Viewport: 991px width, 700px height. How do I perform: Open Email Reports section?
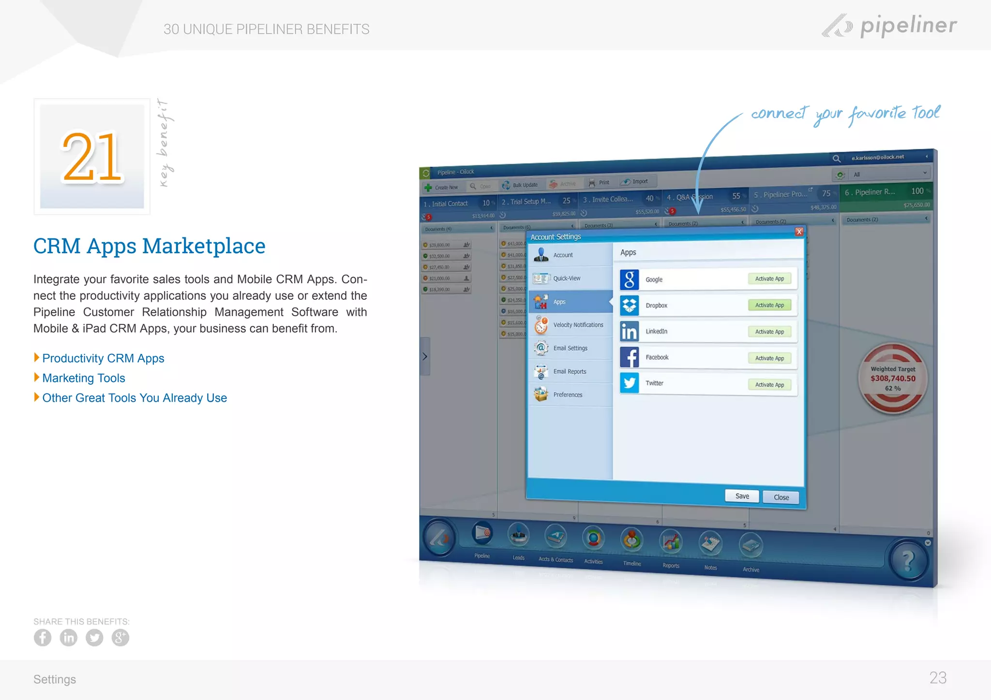(570, 371)
